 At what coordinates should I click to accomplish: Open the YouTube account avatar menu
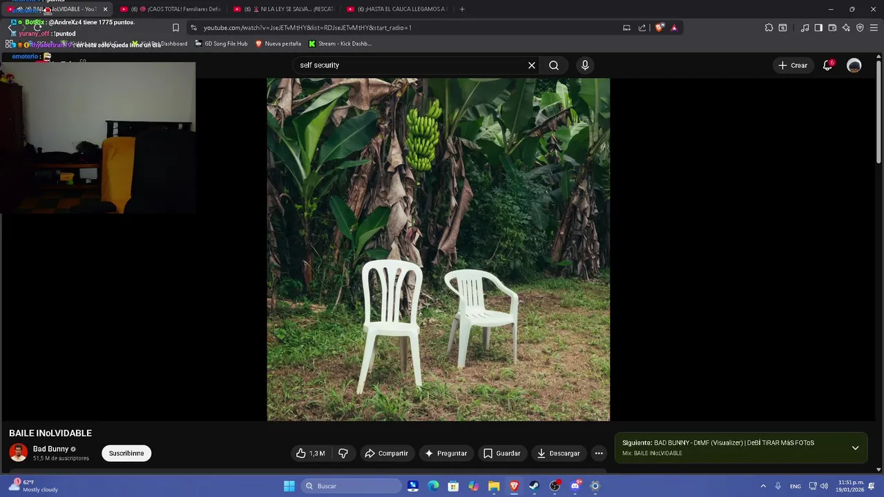pos(854,65)
